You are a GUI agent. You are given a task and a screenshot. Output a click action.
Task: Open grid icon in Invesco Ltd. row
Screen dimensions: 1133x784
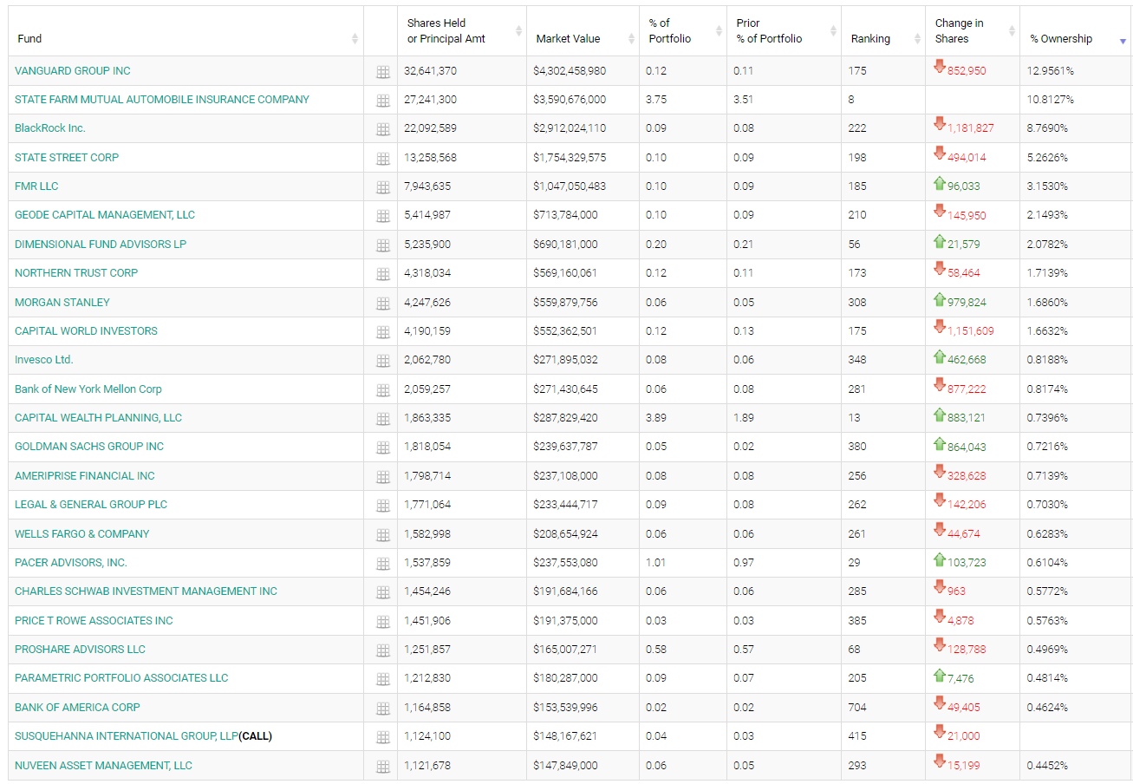tap(382, 361)
